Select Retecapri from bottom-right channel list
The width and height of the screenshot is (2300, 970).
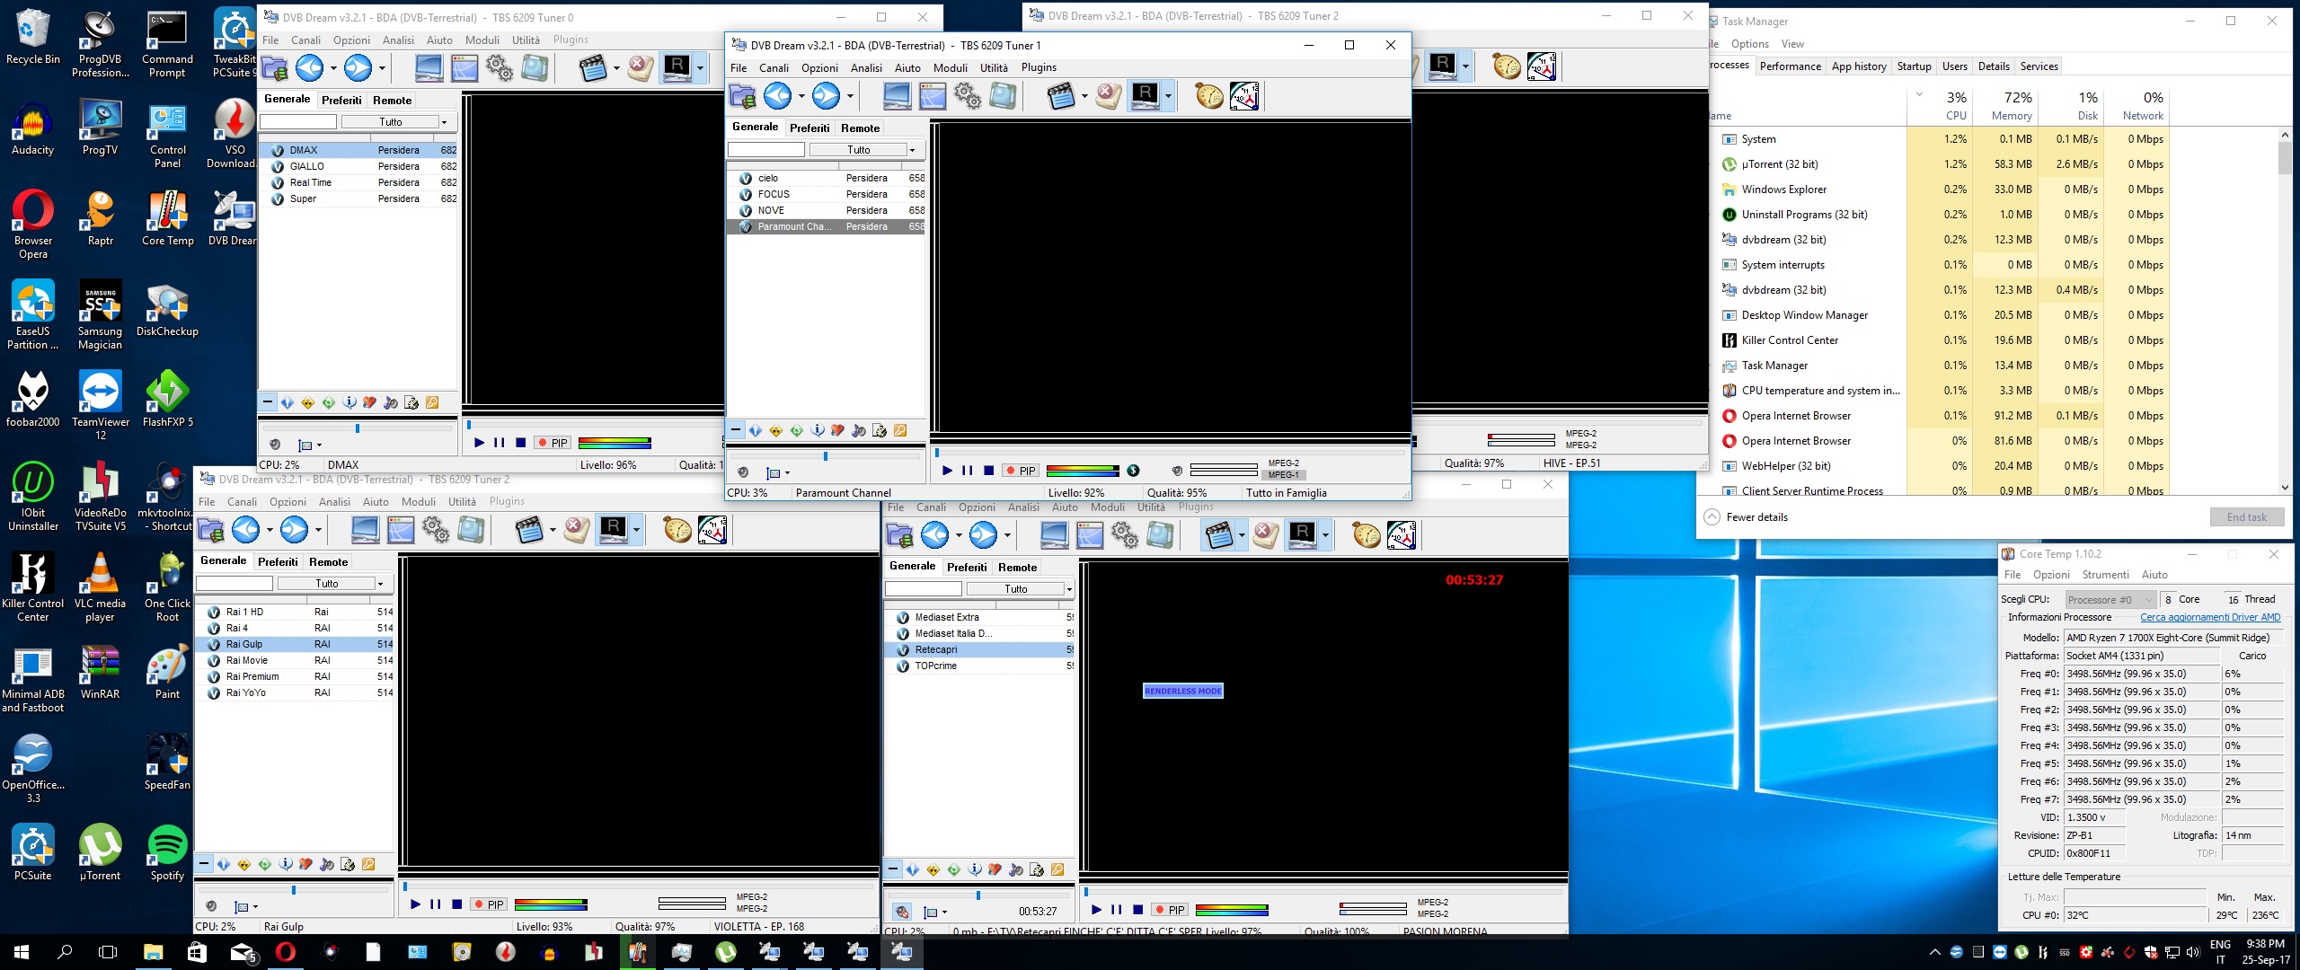[936, 649]
